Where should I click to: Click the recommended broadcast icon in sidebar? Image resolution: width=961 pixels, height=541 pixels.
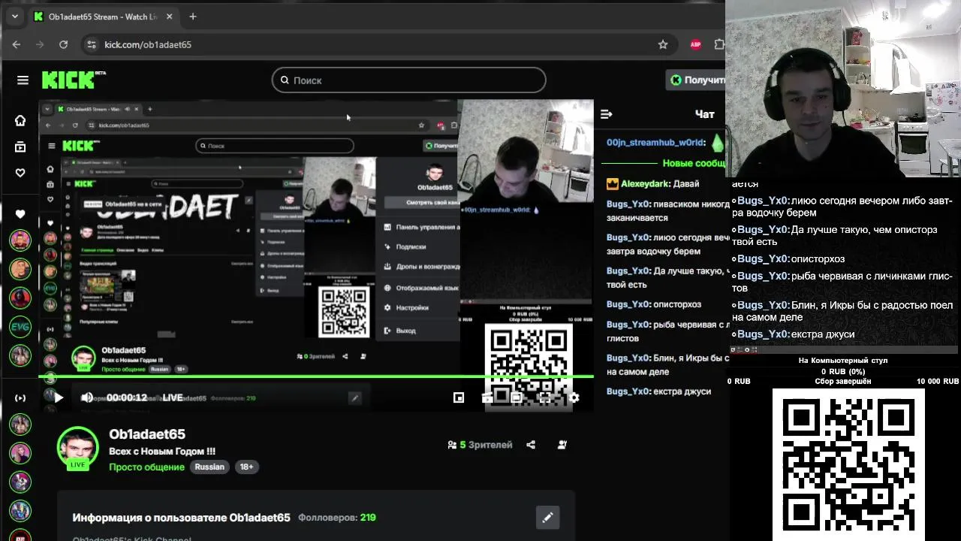click(x=20, y=397)
